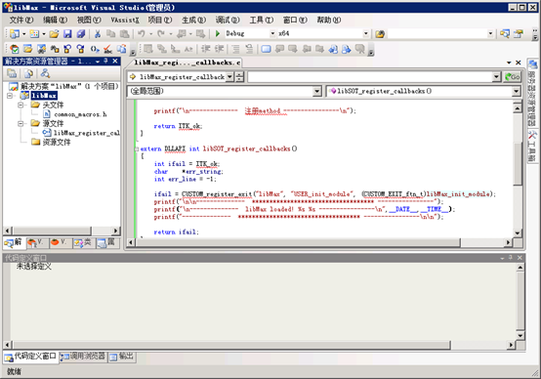This screenshot has width=541, height=379.
Task: Click the VAssistX spell check icon
Action: [x=107, y=49]
